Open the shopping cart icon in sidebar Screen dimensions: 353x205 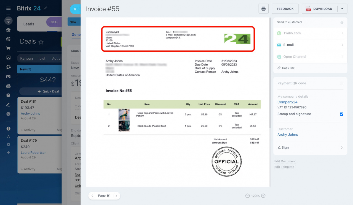point(9,48)
